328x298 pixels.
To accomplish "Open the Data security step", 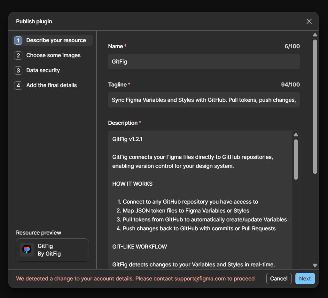I will click(x=52, y=71).
